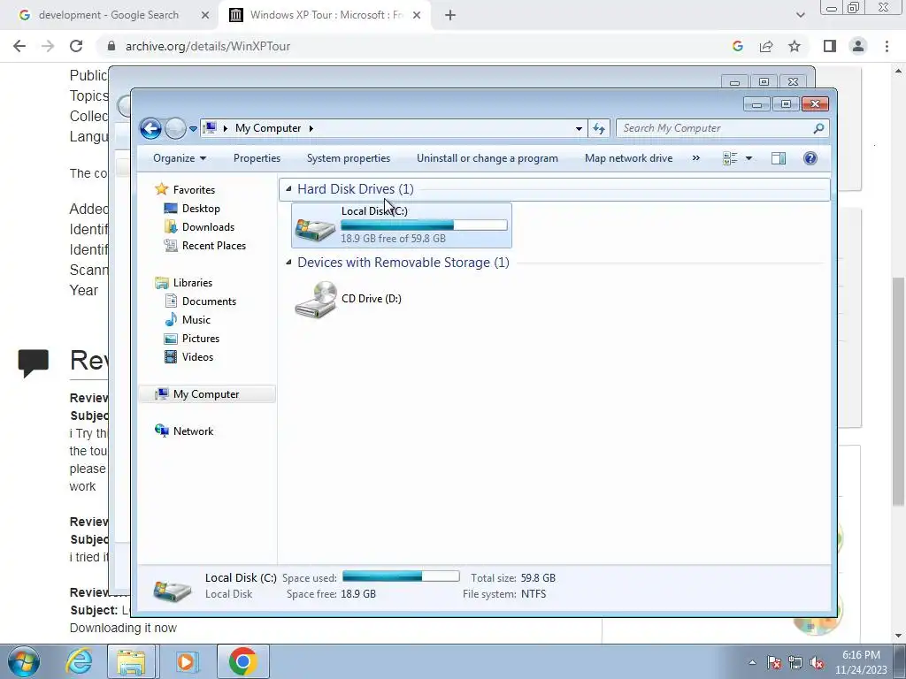Show more toolbar commands chevron
Viewport: 906px width, 679px height.
[x=695, y=158]
